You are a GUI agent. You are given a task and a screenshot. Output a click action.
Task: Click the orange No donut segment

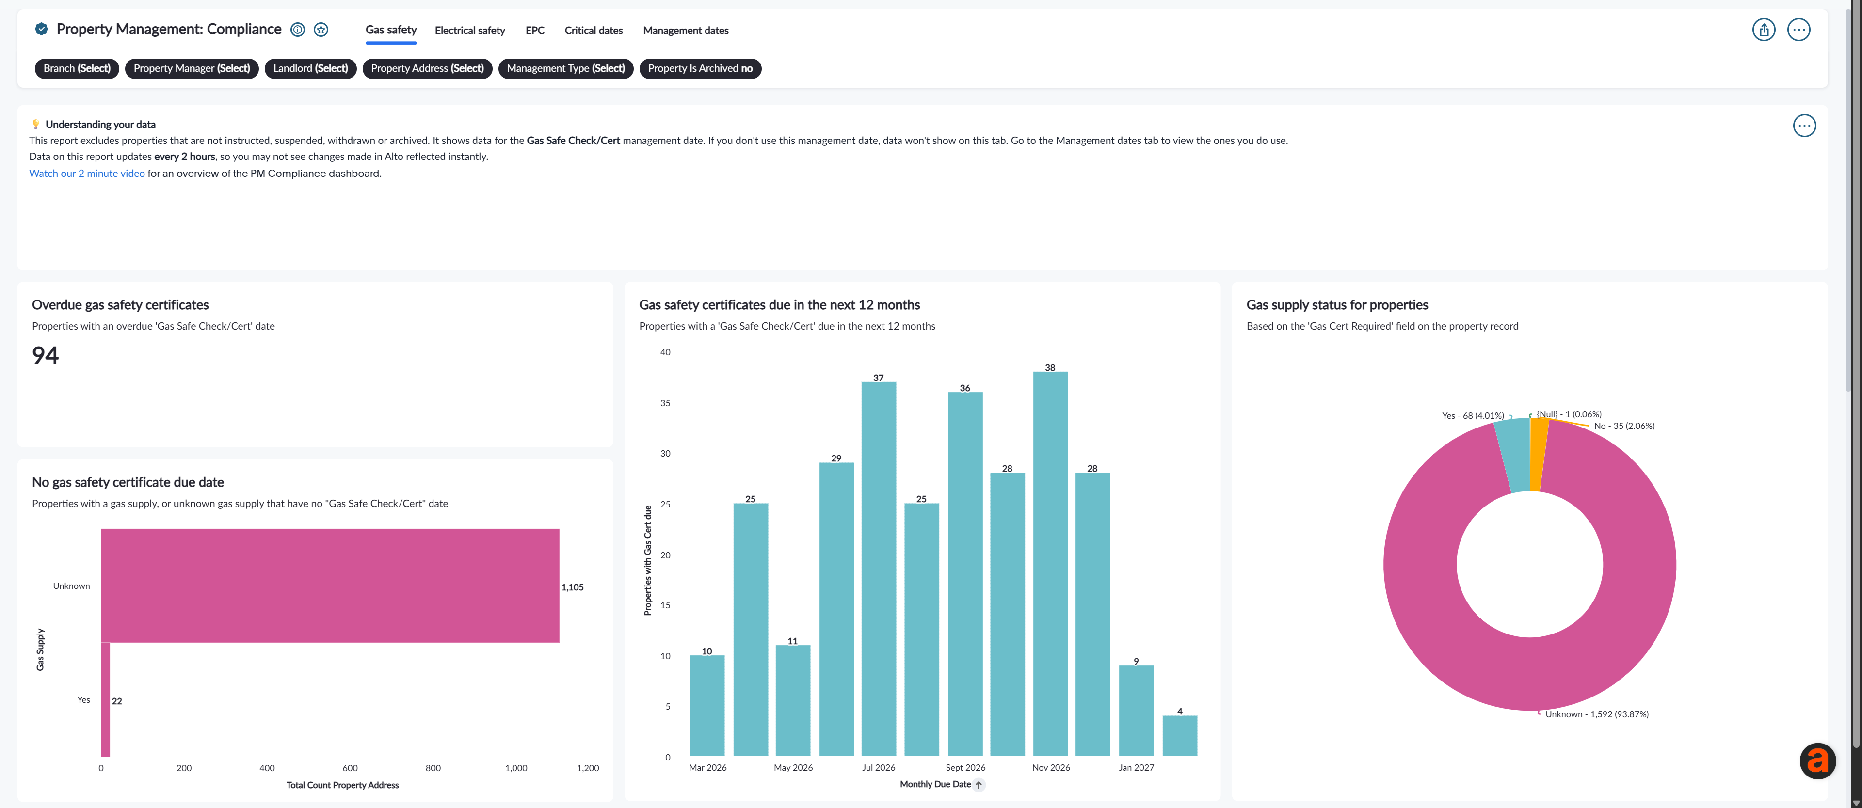1539,455
